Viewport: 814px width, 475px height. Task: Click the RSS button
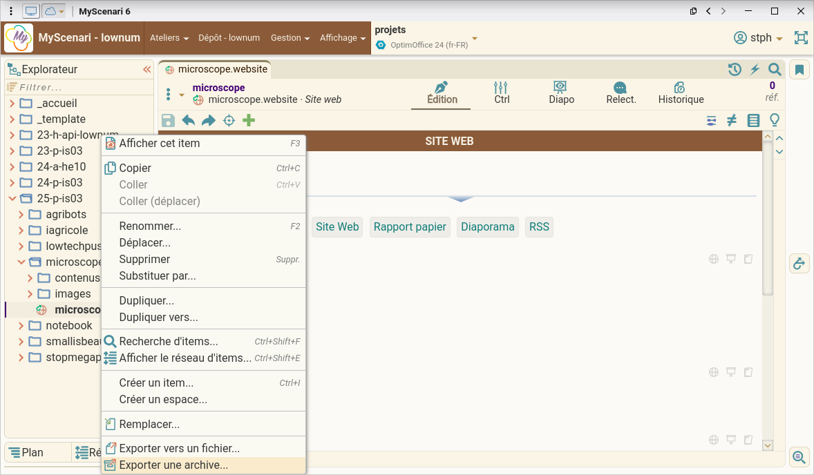539,226
